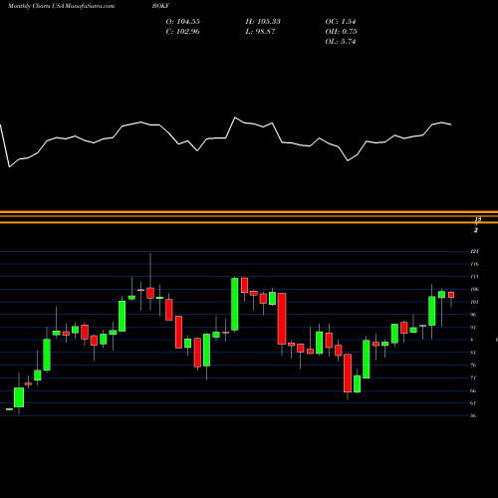498x498 pixels.
Task: Click the 81 price axis label
Action: pos(474,353)
